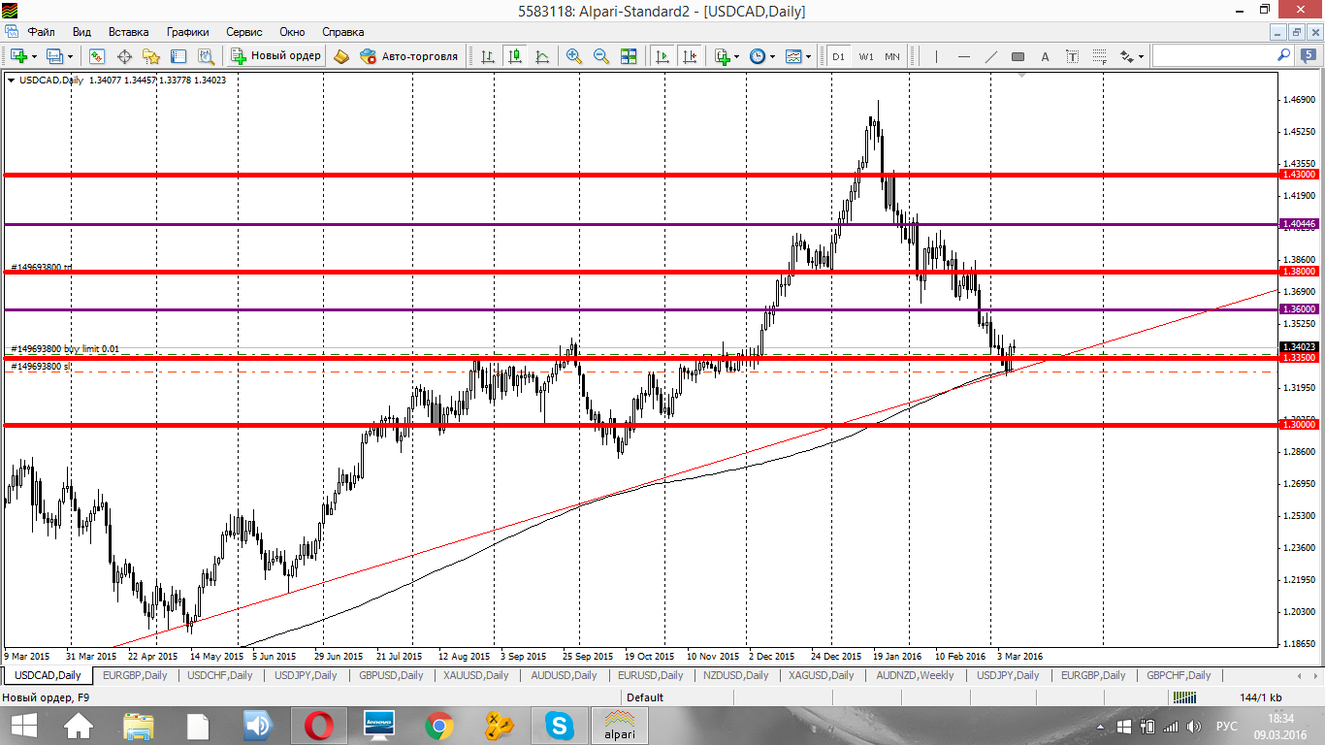Select the horizontal line drawing tool
This screenshot has width=1325, height=745.
tap(963, 56)
